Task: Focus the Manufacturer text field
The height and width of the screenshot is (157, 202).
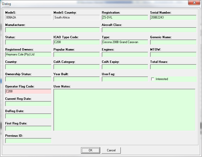Action: (52, 30)
